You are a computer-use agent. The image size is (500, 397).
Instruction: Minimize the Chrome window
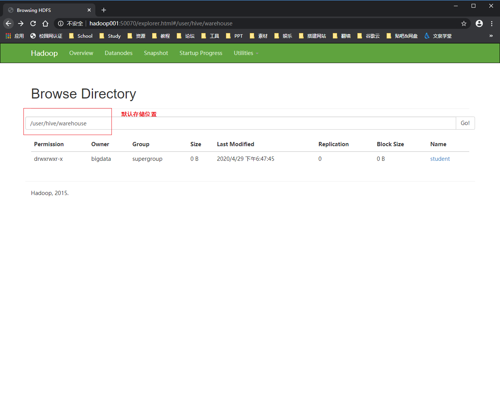tap(456, 6)
